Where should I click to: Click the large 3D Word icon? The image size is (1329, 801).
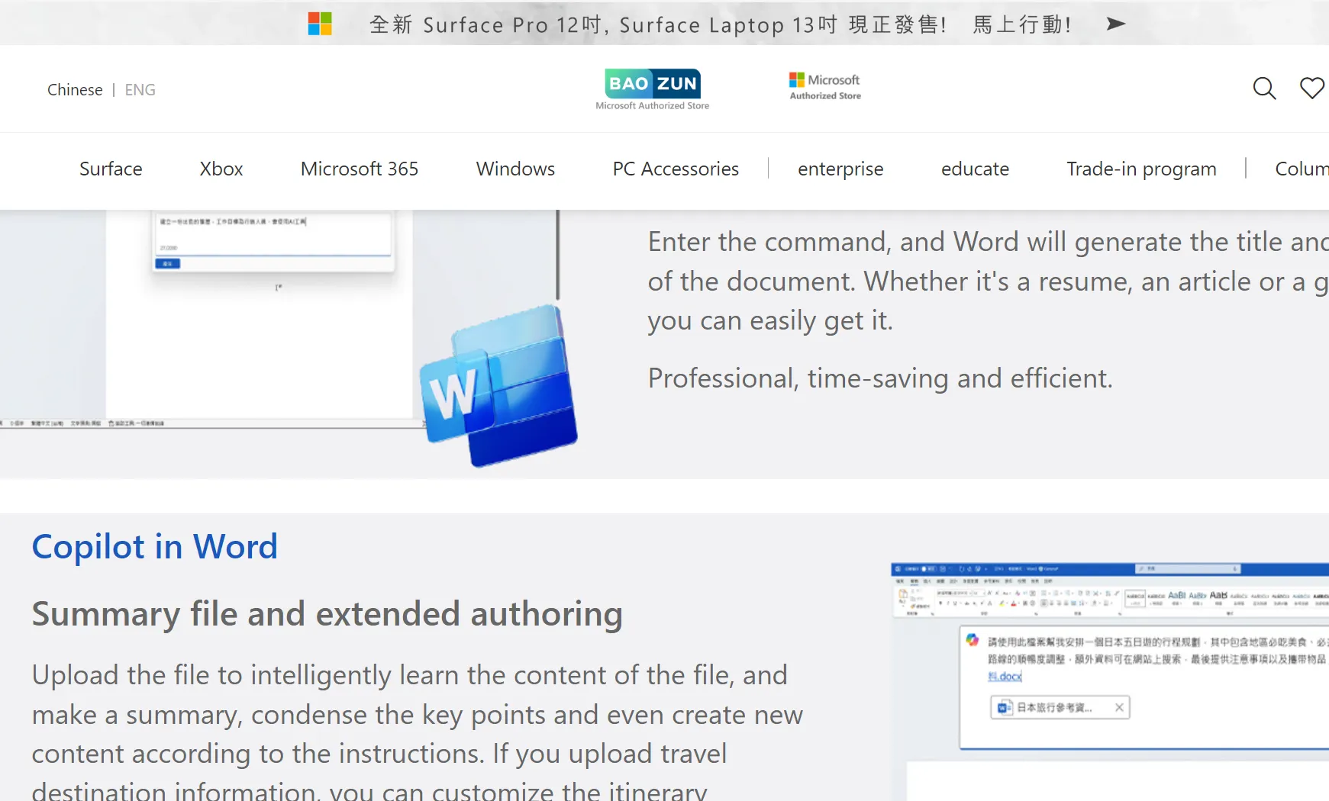[x=499, y=387]
